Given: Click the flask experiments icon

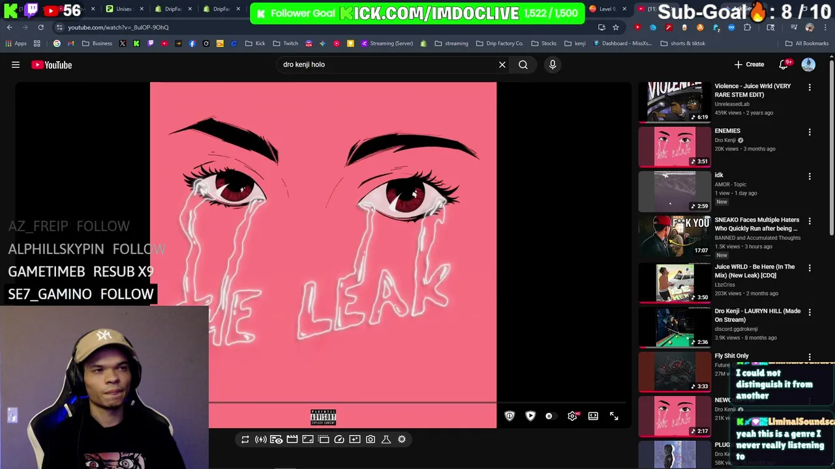Looking at the screenshot, I should point(386,440).
